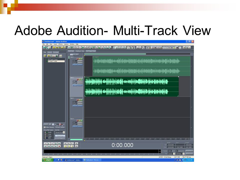
Task: Click the red Record transport button
Action: (59, 146)
